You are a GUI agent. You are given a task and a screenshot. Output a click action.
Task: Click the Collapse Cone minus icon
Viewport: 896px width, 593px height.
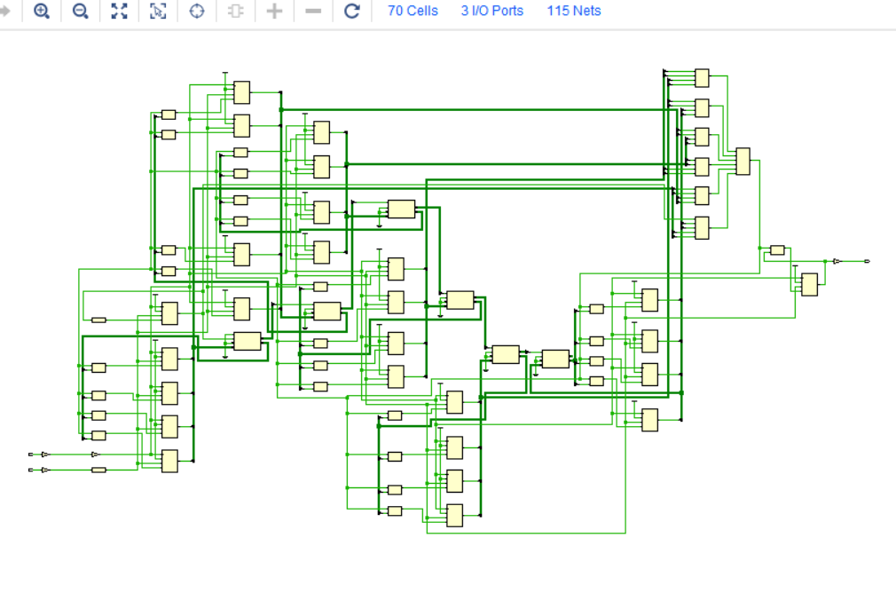(x=312, y=12)
